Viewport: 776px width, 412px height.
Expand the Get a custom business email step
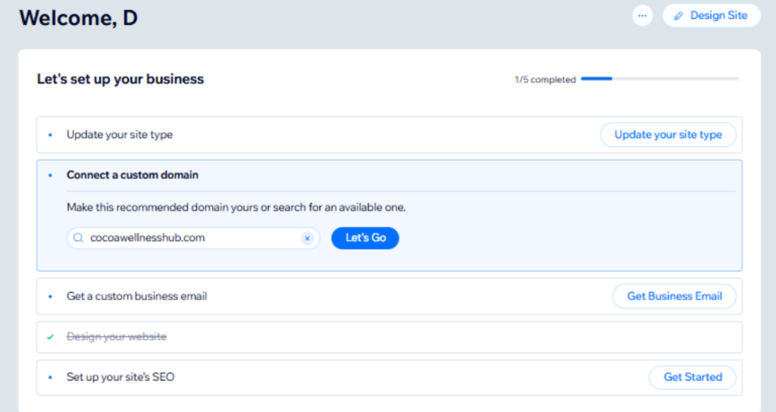pos(136,296)
